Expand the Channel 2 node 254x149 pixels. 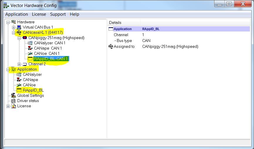click(x=19, y=64)
